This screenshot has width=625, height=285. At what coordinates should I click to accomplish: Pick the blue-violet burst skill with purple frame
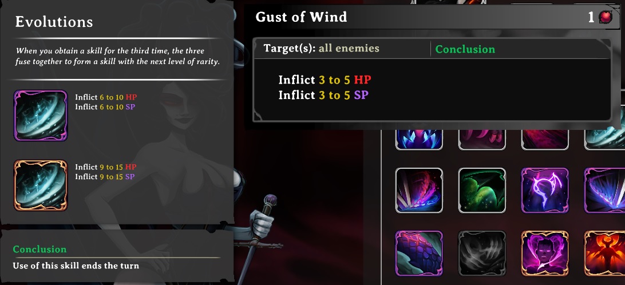[604, 191]
